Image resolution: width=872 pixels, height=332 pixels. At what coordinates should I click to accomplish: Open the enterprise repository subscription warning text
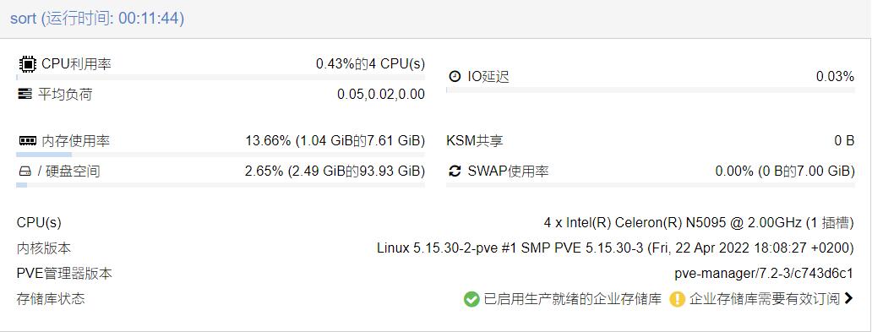coord(764,299)
